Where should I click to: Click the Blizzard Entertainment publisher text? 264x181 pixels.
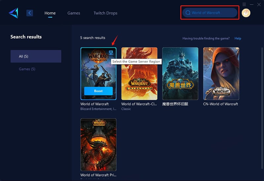pos(98,109)
